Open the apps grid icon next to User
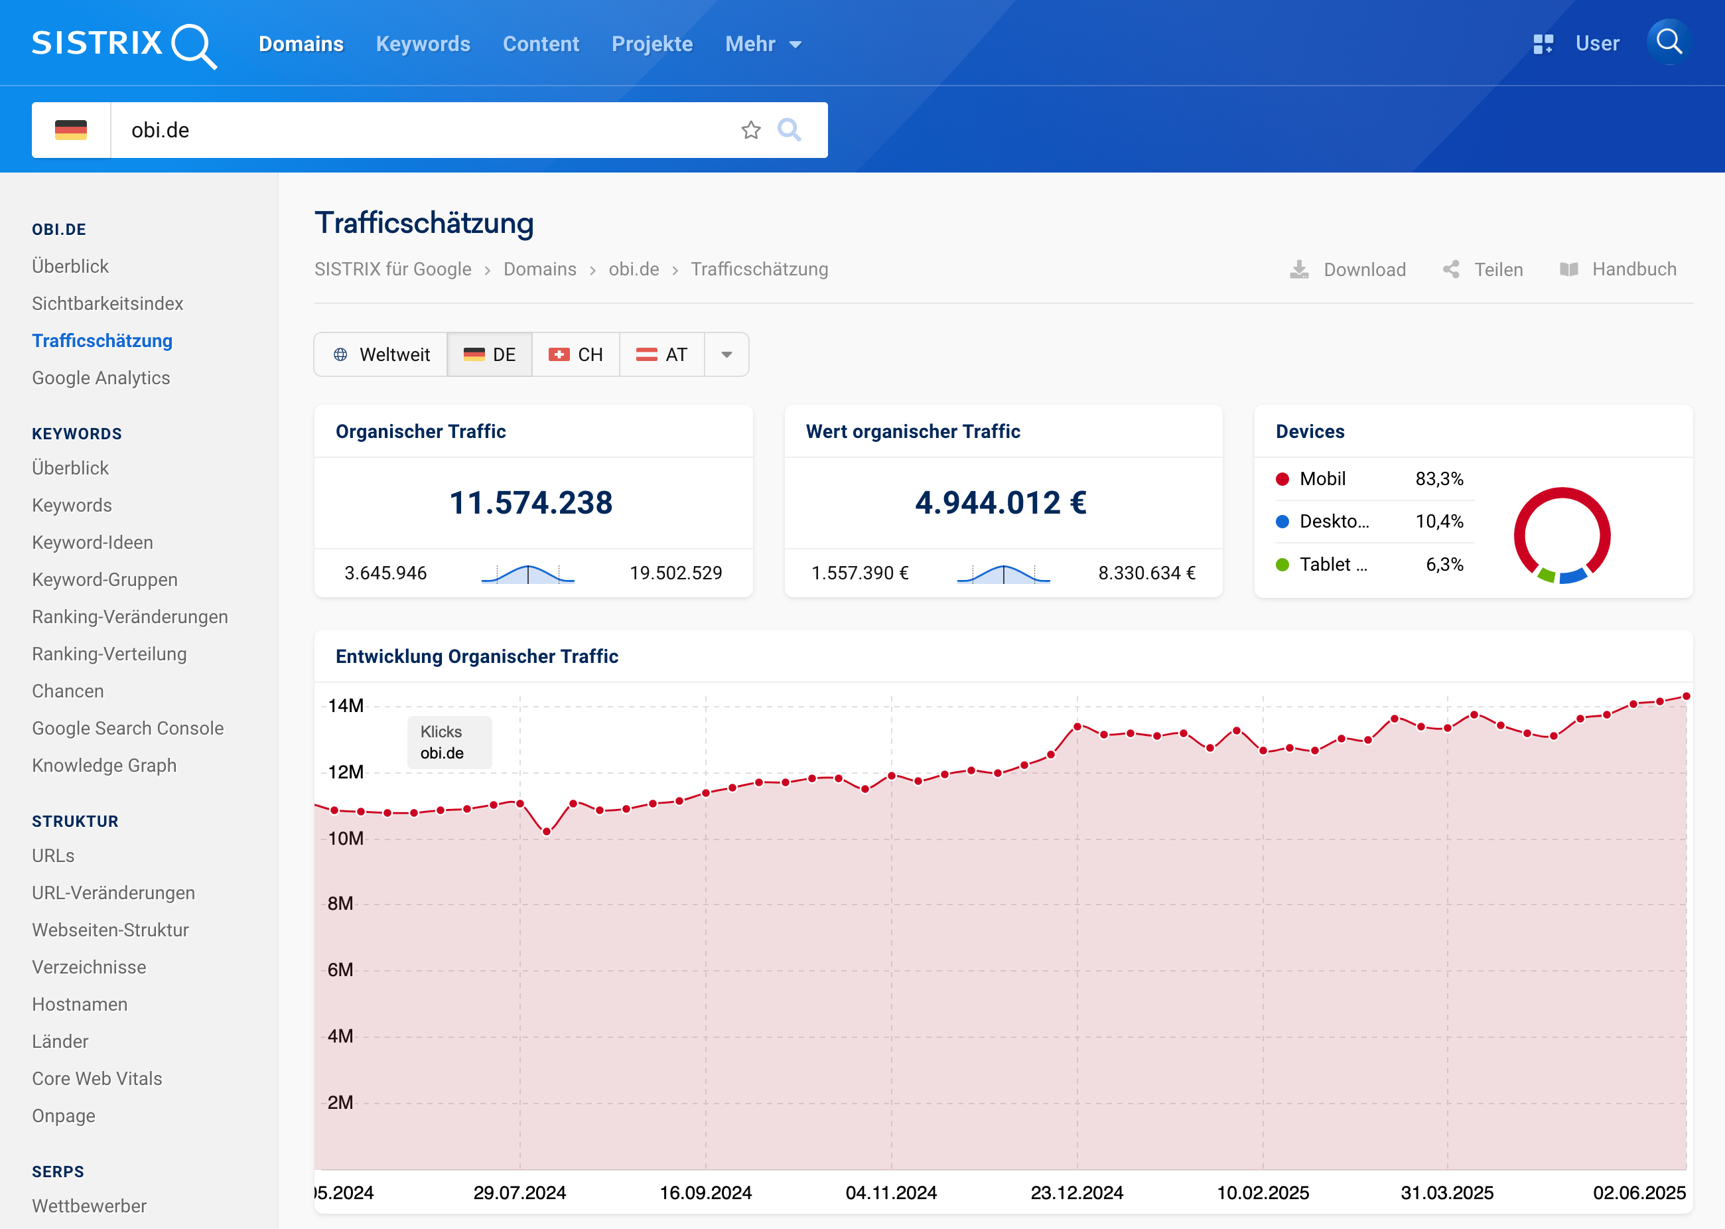 (1543, 43)
